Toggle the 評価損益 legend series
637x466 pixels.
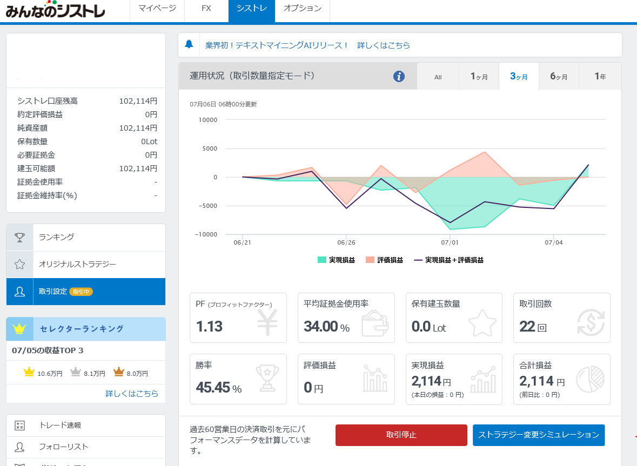[385, 260]
